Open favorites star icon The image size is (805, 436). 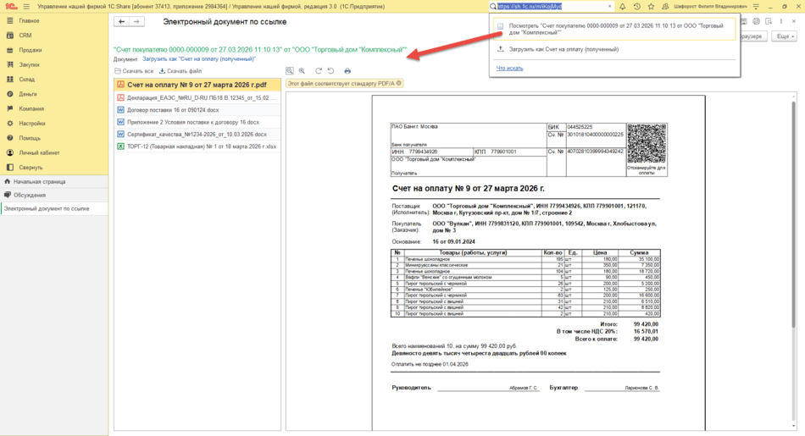(651, 6)
